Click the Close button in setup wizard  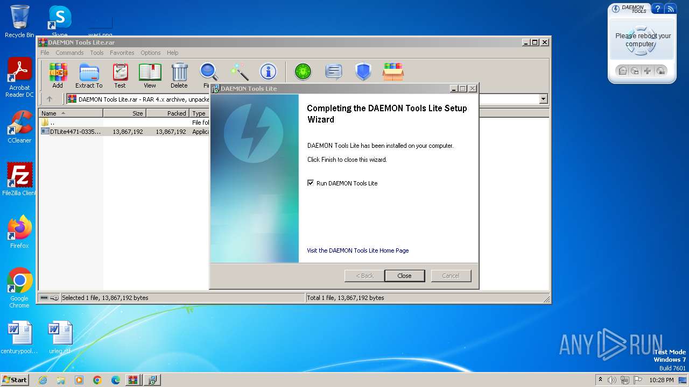point(405,276)
